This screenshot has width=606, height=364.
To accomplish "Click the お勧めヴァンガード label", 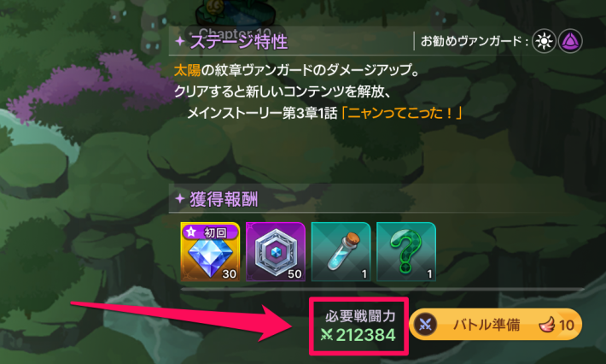I will pos(475,41).
